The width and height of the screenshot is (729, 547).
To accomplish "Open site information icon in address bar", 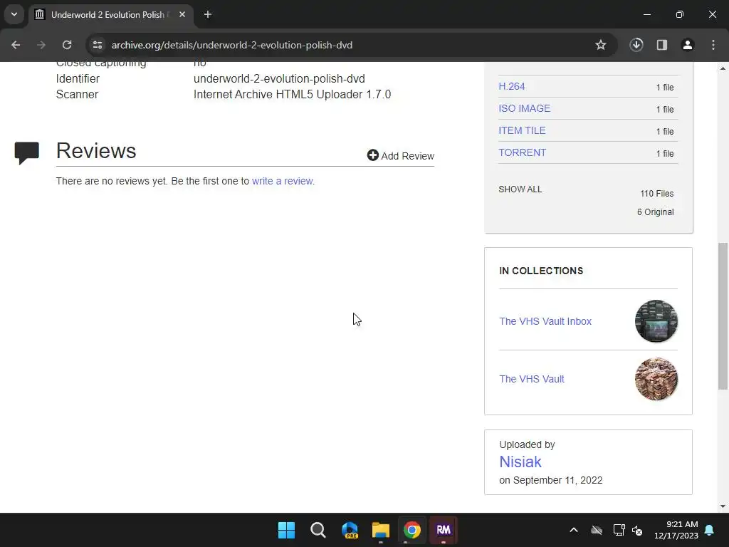I will [98, 45].
